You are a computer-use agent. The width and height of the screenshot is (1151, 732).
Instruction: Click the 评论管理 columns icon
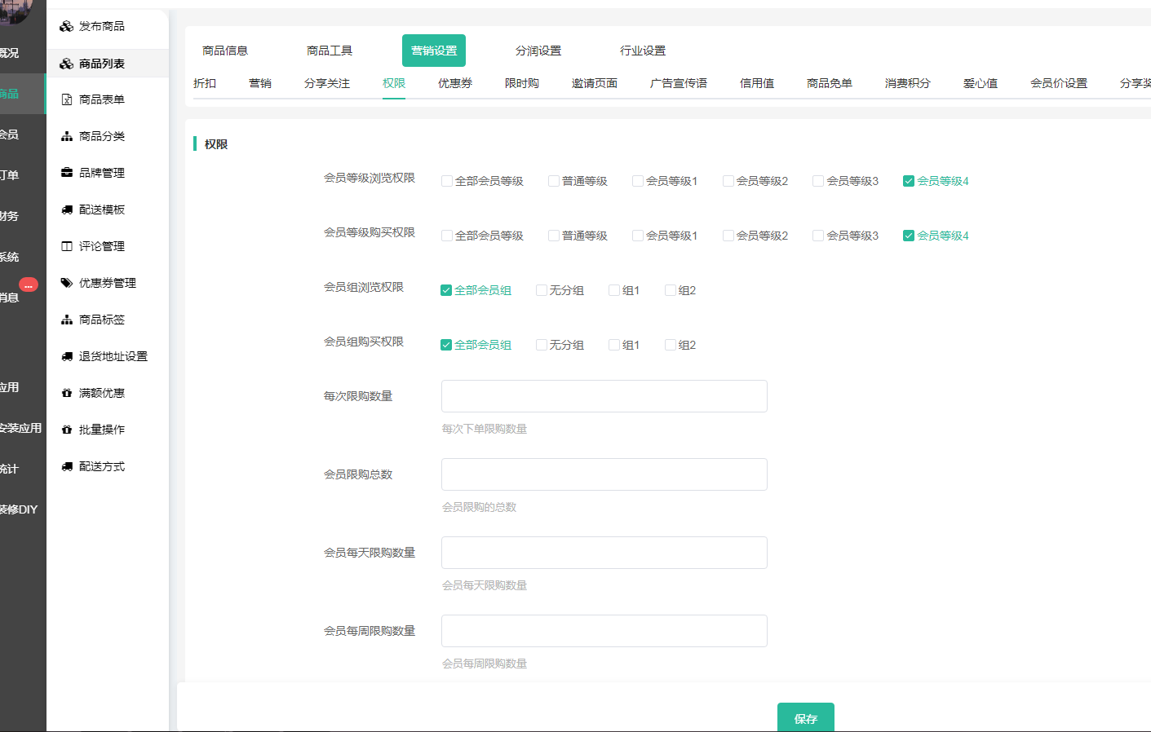coord(67,246)
